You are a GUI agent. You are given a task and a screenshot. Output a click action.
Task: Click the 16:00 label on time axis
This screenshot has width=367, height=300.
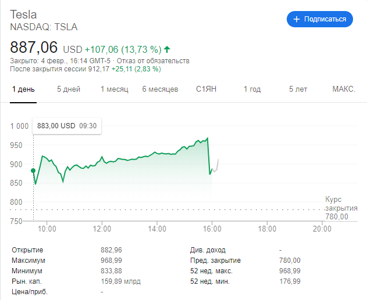pos(212,229)
